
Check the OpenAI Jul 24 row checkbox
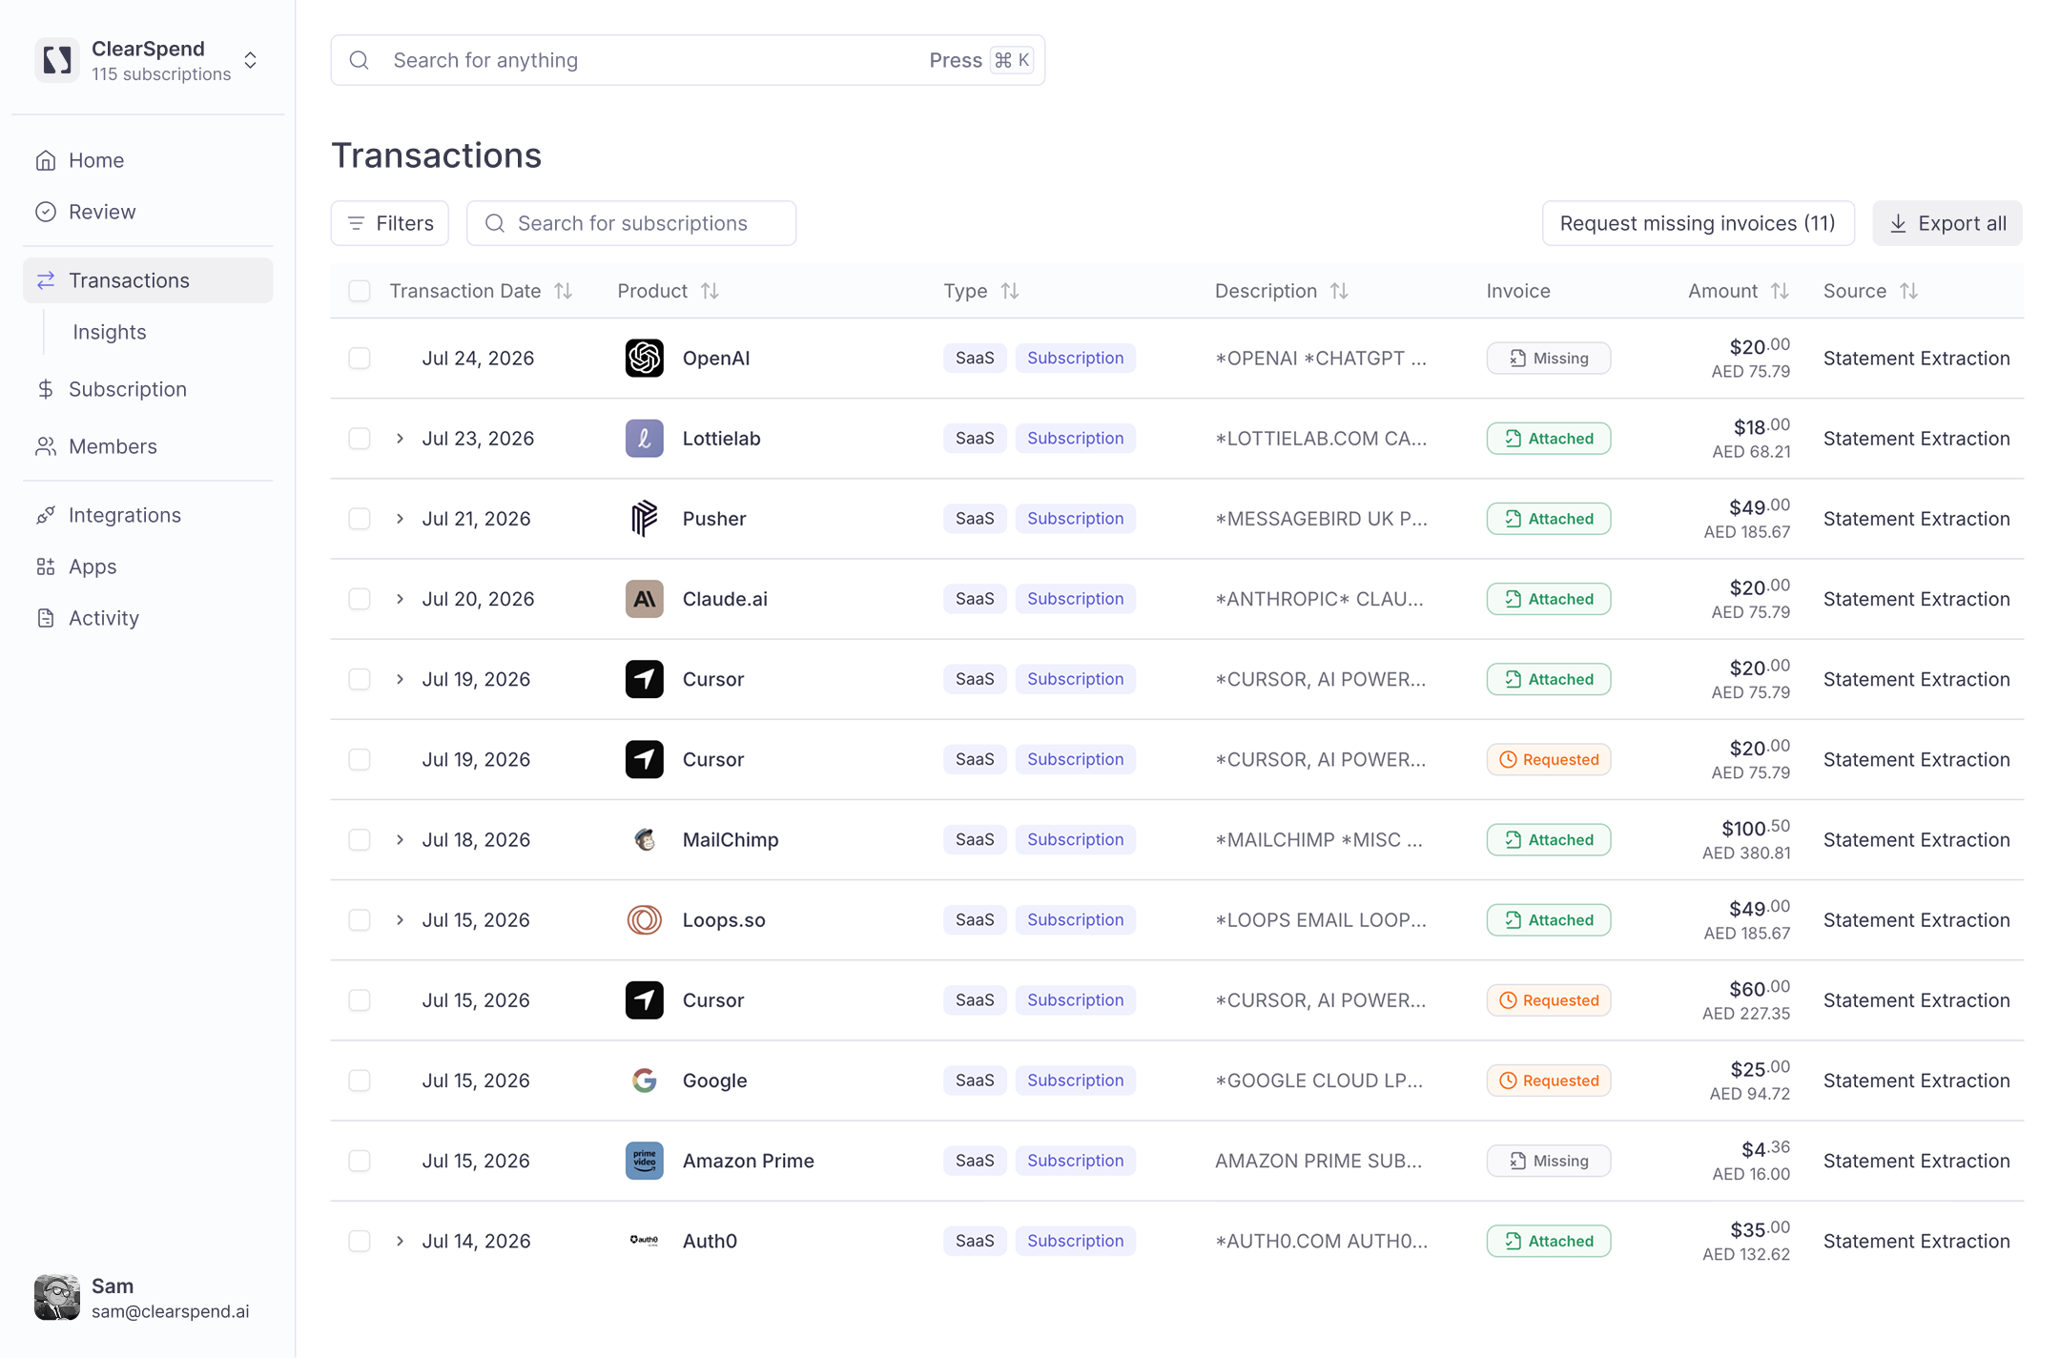point(360,359)
